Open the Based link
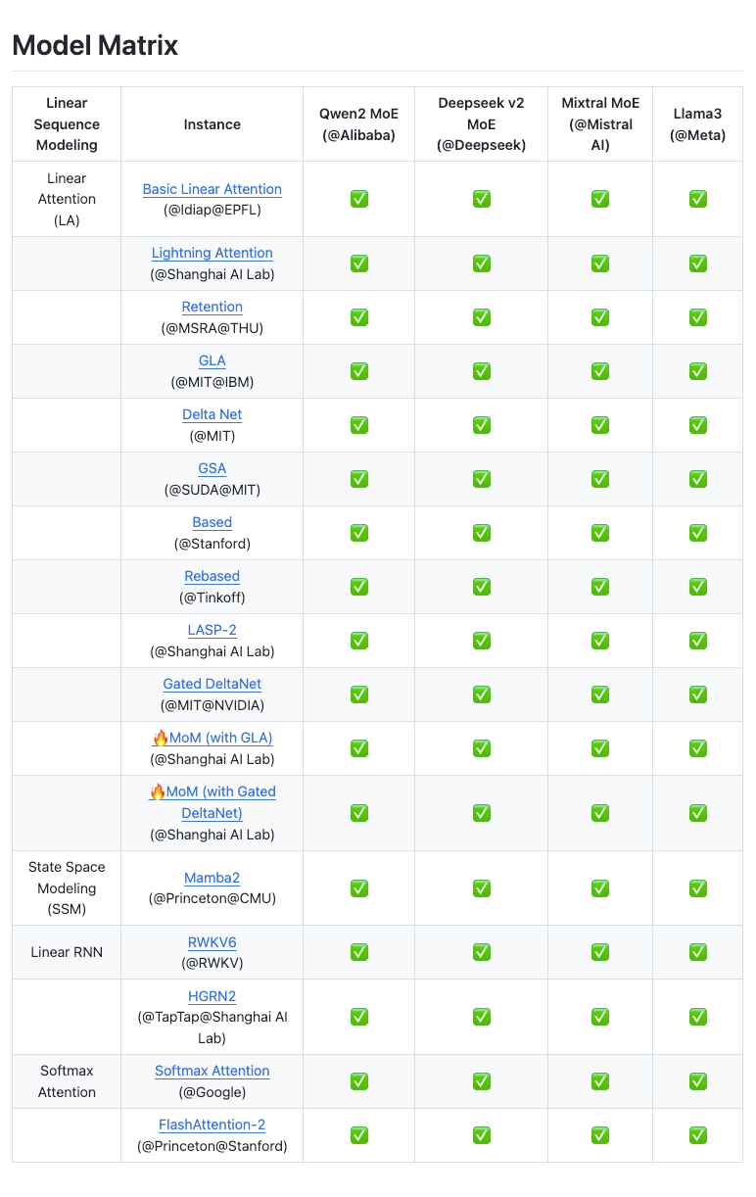This screenshot has width=756, height=1197. pyautogui.click(x=212, y=522)
